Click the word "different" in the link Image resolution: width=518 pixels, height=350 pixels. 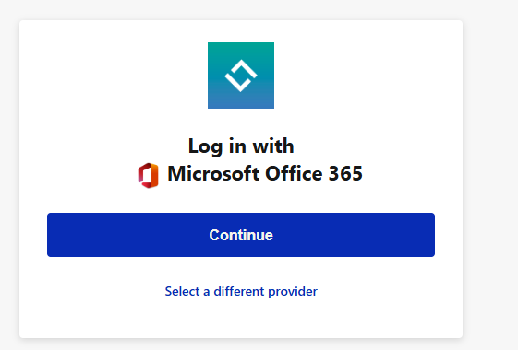[239, 291]
